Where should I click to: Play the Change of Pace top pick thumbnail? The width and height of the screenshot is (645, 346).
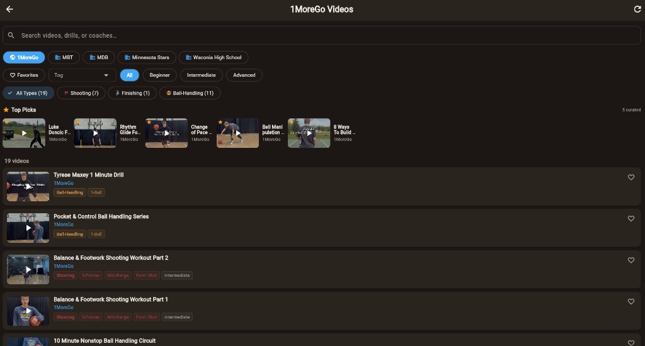(x=166, y=133)
